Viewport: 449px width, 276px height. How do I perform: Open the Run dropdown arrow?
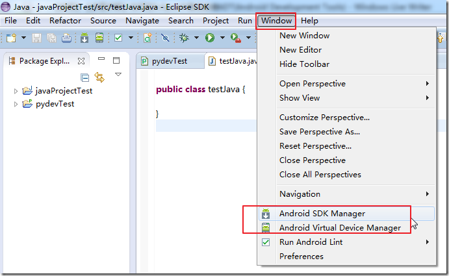tap(222, 38)
